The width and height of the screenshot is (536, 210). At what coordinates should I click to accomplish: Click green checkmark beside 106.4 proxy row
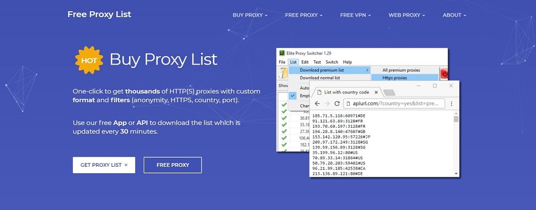pyautogui.click(x=284, y=138)
